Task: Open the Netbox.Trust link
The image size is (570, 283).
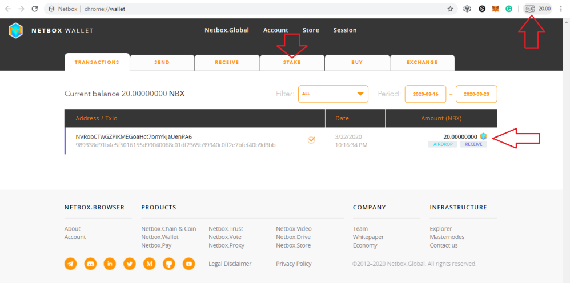Action: pos(226,228)
